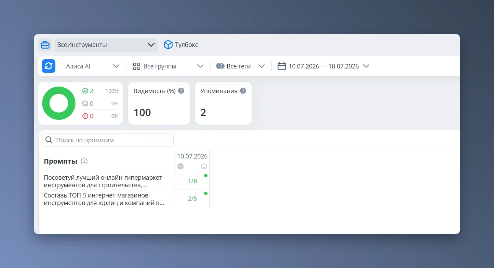Click the checkmark icon under 10.07.2026
This screenshot has width=494, height=268.
tap(181, 166)
